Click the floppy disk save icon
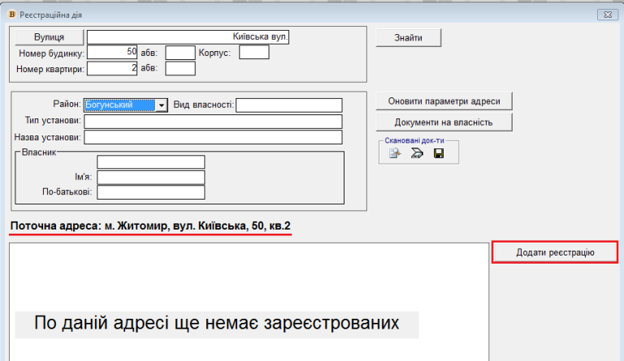The height and width of the screenshot is (361, 624). 439,153
